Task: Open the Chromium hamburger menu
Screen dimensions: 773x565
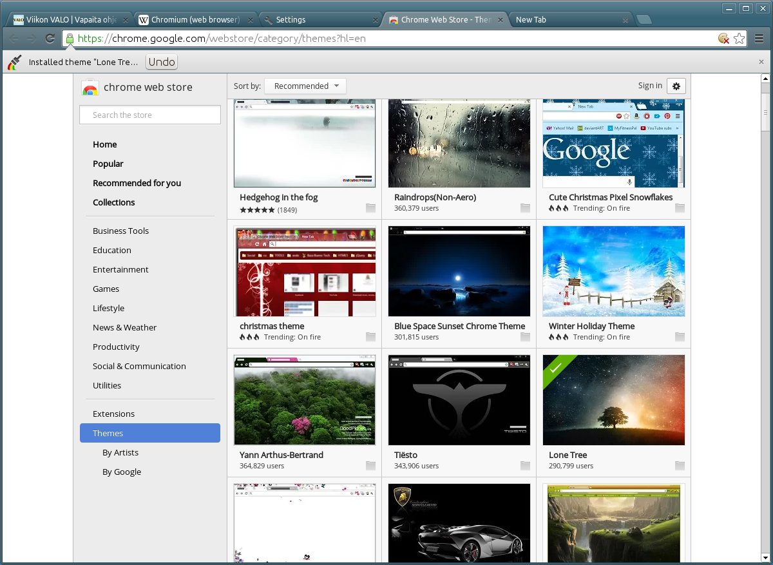Action: (759, 39)
